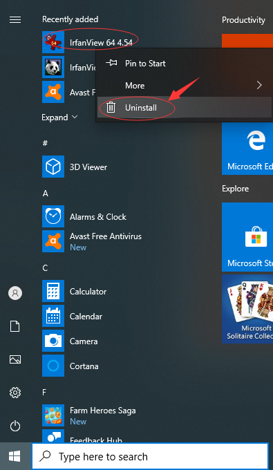Screen dimensions: 273x470
Task: Click the pin icon beside Pin to Start
Action: 111,64
